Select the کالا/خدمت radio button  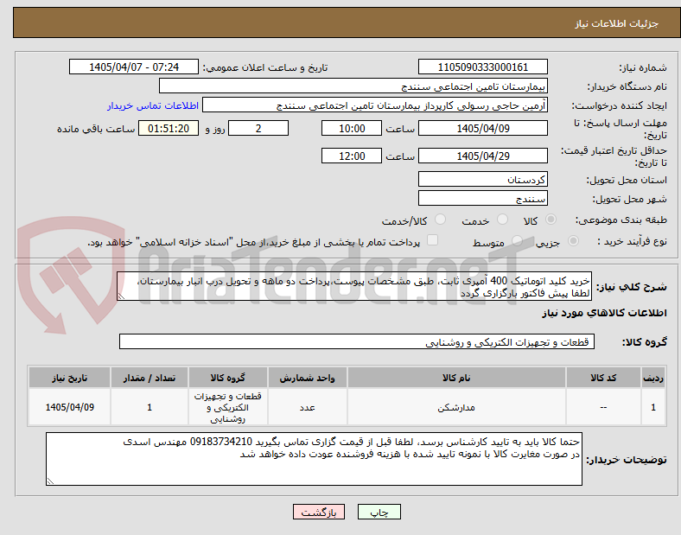(x=440, y=220)
